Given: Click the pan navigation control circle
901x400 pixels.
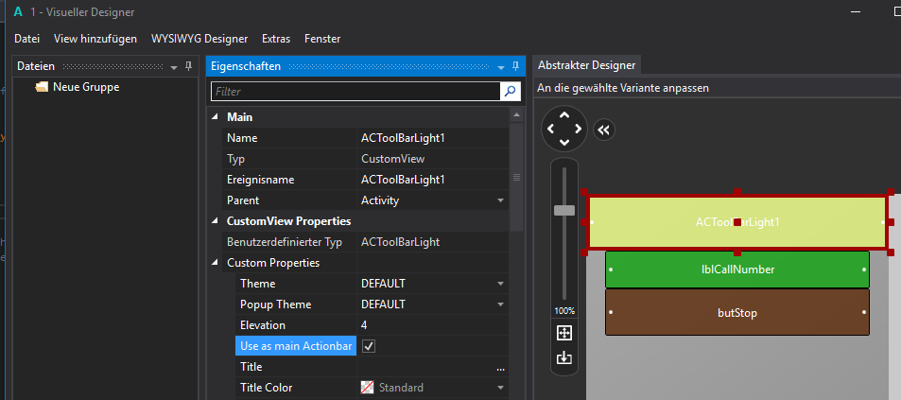Looking at the screenshot, I should 564,128.
